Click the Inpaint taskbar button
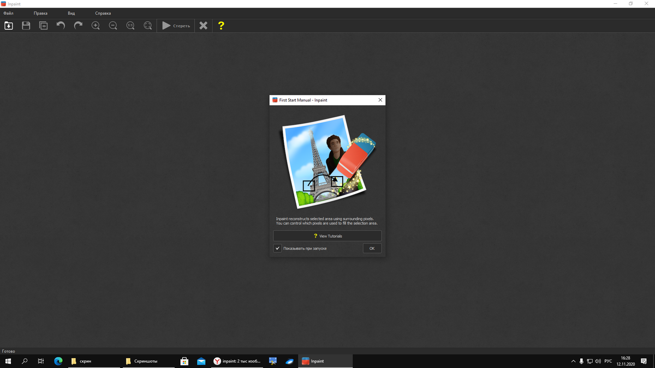Viewport: 655px width, 368px height. (325, 361)
